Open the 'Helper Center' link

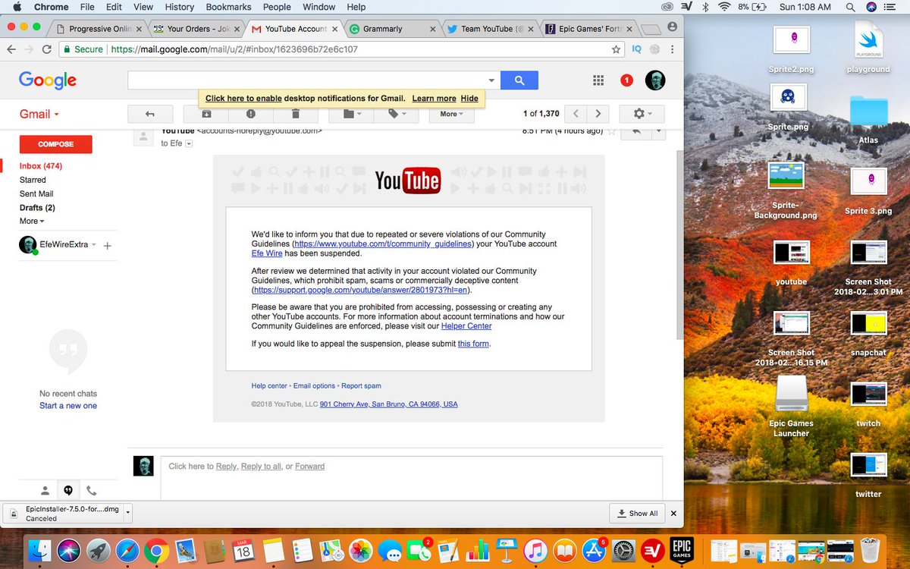click(x=466, y=325)
